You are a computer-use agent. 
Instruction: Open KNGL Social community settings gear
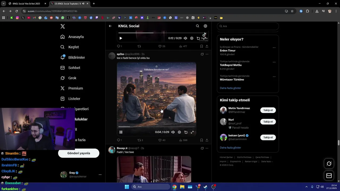pyautogui.click(x=205, y=26)
